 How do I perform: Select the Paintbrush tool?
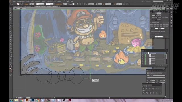pyautogui.click(x=11, y=27)
